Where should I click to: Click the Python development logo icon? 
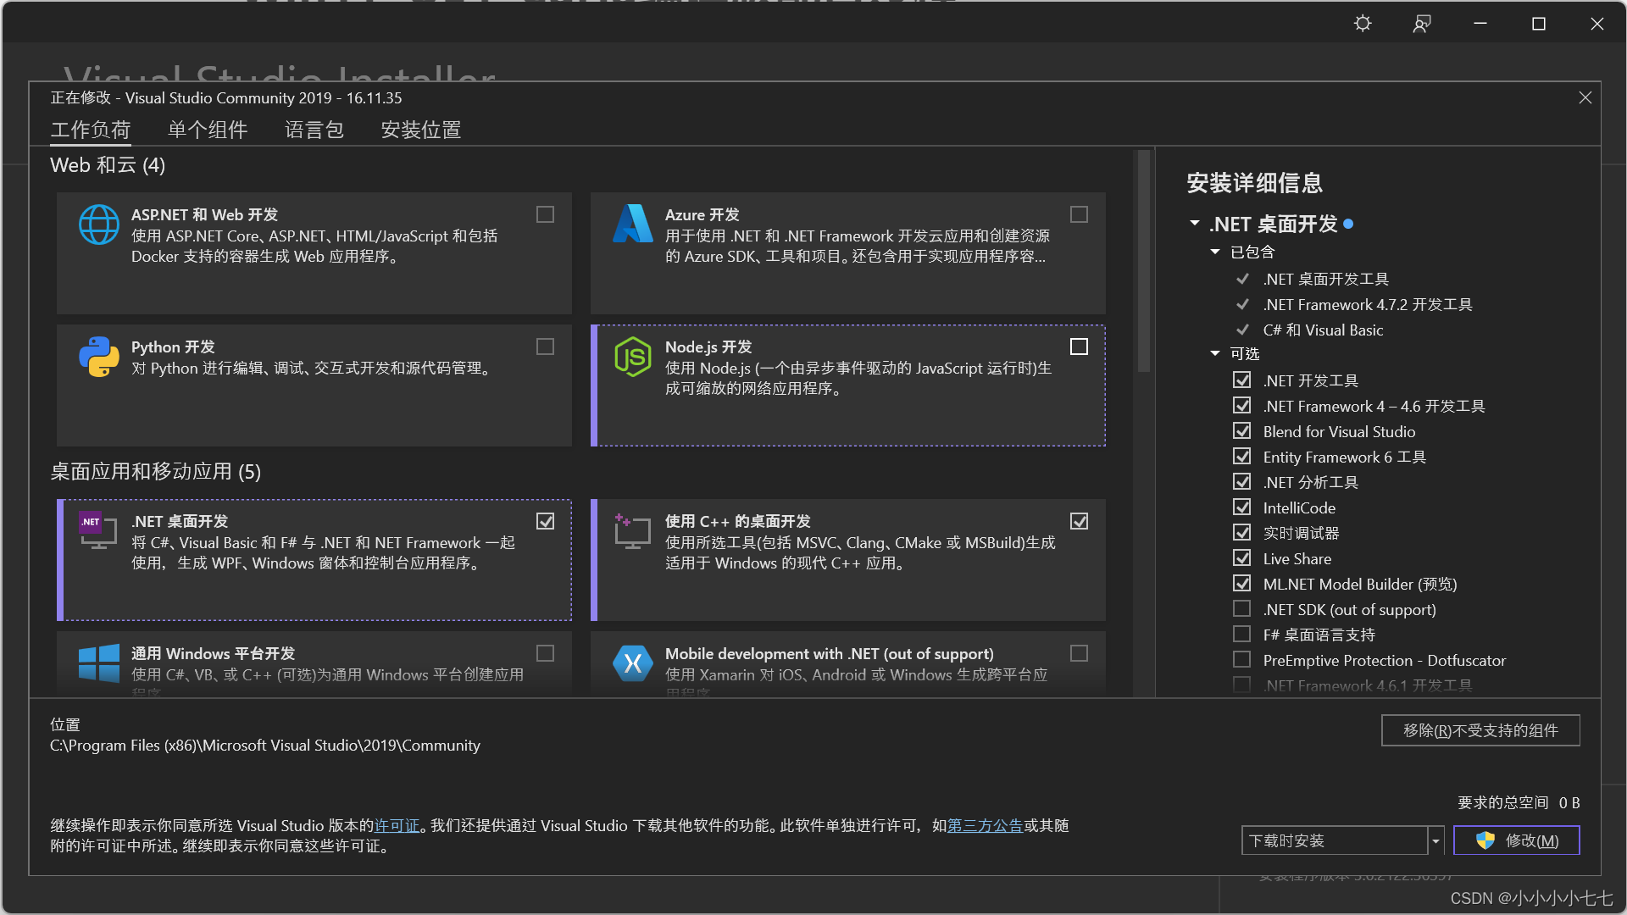pyautogui.click(x=99, y=357)
